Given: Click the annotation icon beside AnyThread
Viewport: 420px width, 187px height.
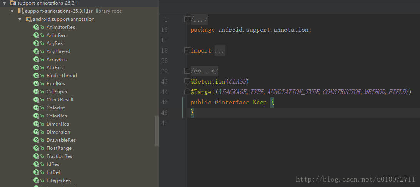Looking at the screenshot, I should pyautogui.click(x=36, y=51).
